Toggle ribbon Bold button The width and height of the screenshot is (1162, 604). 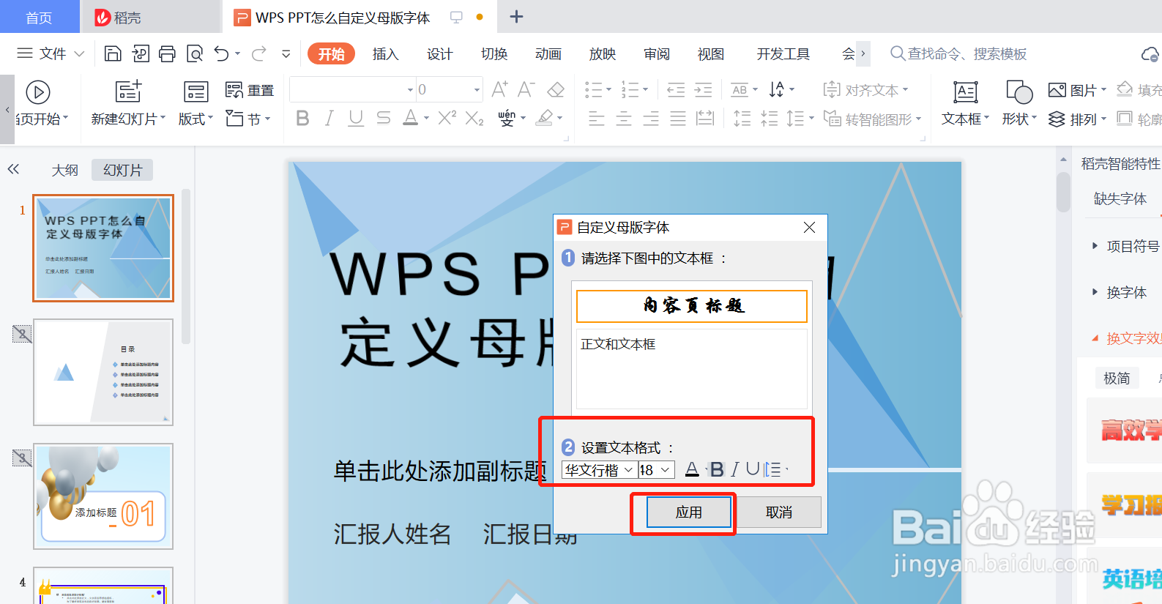pyautogui.click(x=302, y=118)
